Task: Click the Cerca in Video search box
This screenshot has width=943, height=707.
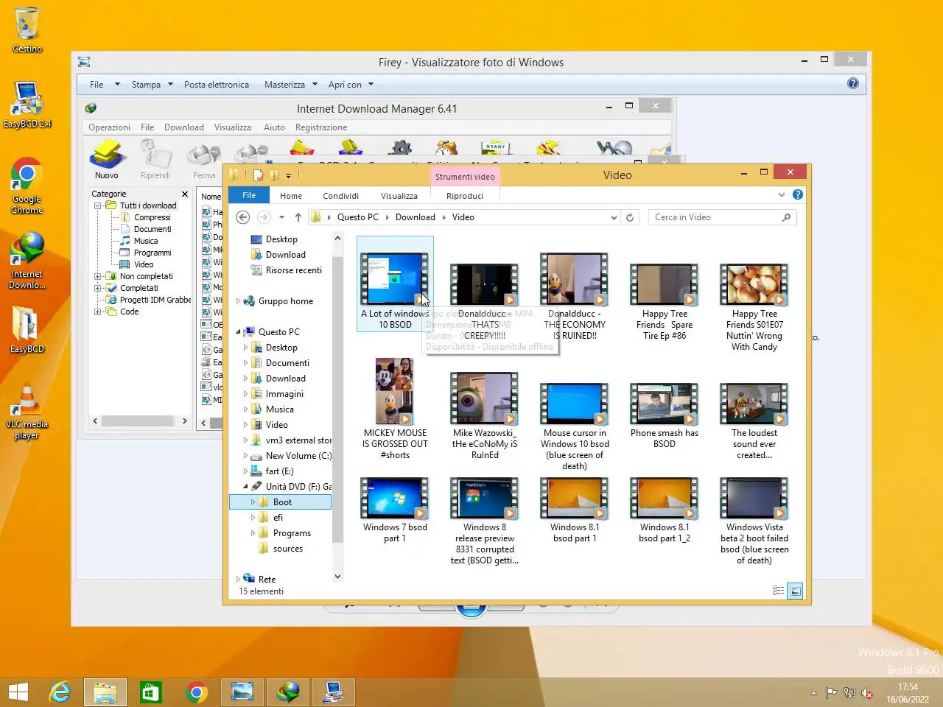Action: (722, 217)
